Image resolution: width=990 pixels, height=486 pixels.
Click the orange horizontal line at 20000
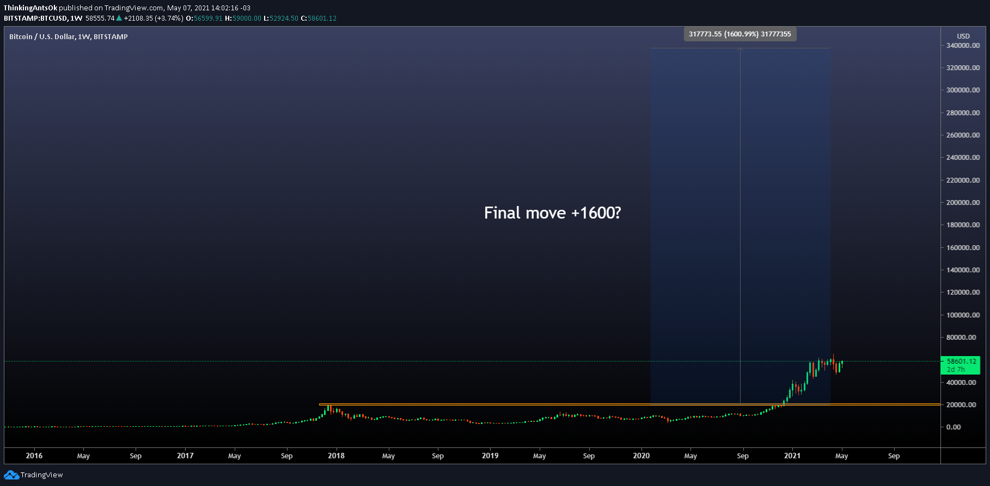630,404
